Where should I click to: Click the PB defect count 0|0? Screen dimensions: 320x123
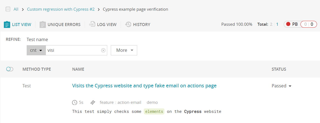(x=308, y=24)
